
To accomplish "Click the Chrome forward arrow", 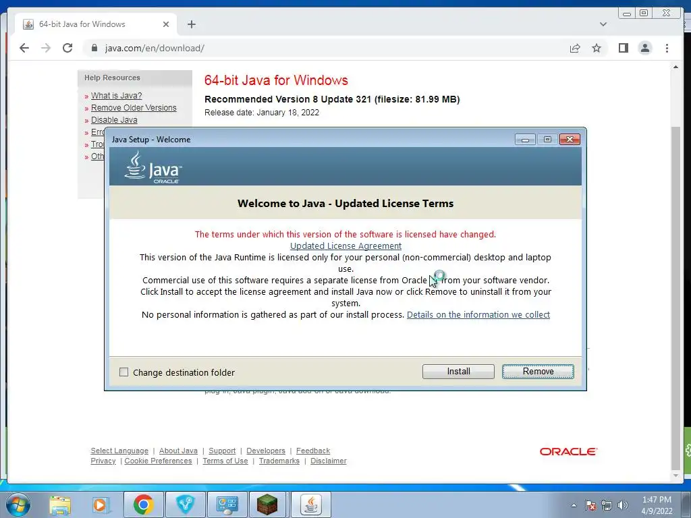I will (46, 48).
